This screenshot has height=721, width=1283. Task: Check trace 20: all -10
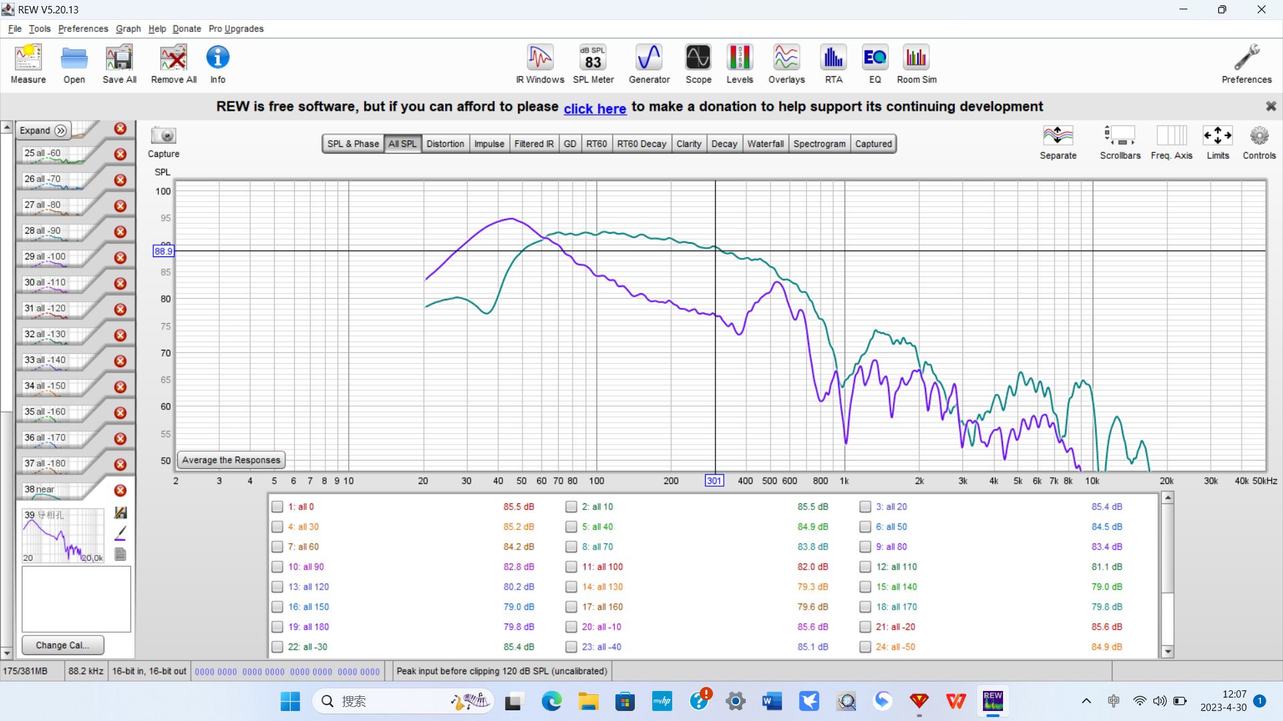571,627
